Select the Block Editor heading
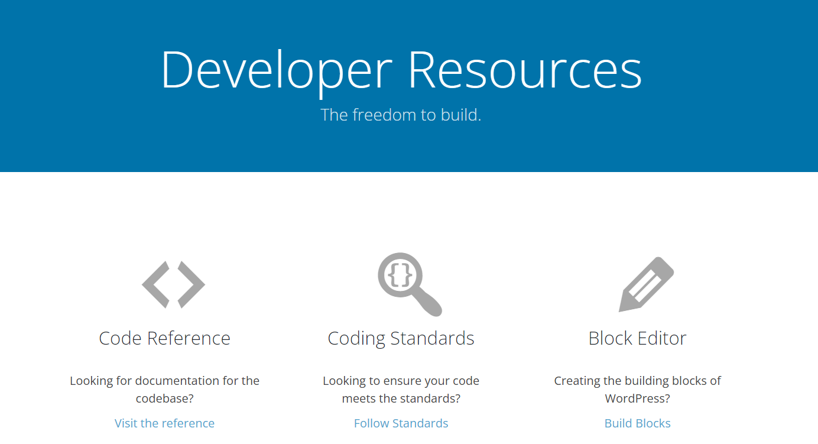This screenshot has height=444, width=818. tap(637, 338)
